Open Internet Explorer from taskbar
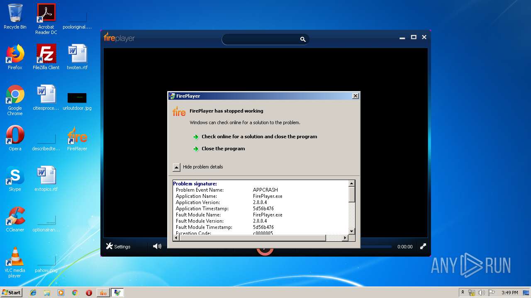The height and width of the screenshot is (298, 531). pos(33,293)
